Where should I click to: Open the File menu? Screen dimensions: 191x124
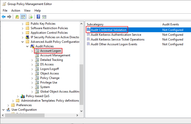click(x=5, y=11)
